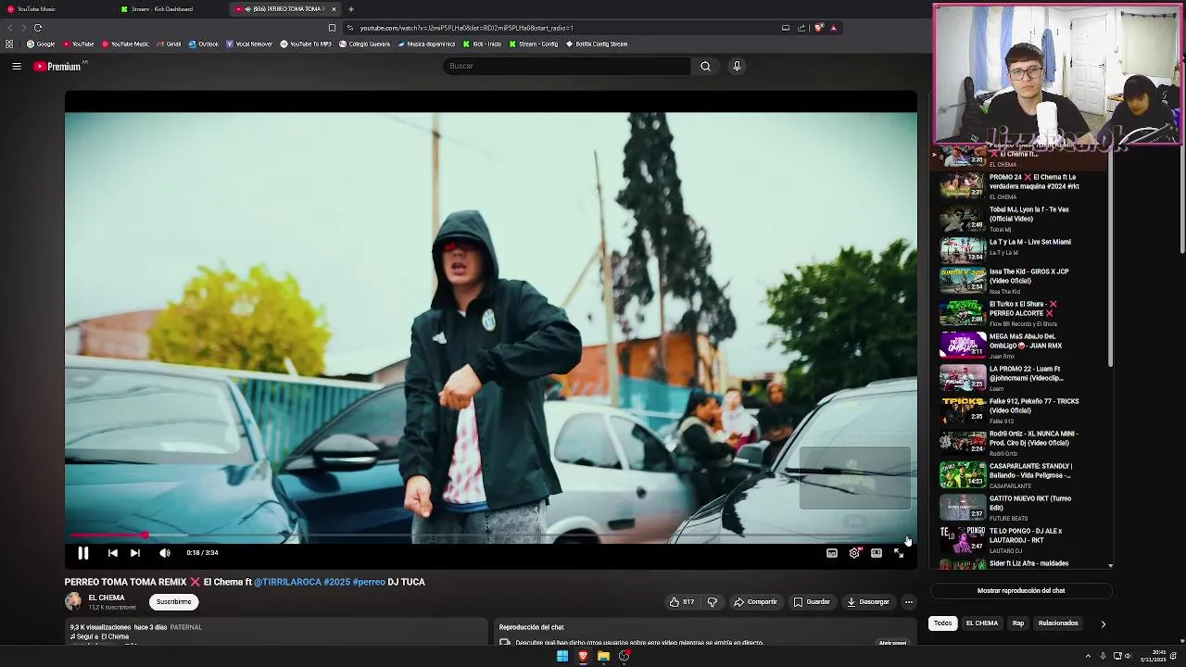
Task: Go to the previous video in the playlist
Action: point(112,553)
